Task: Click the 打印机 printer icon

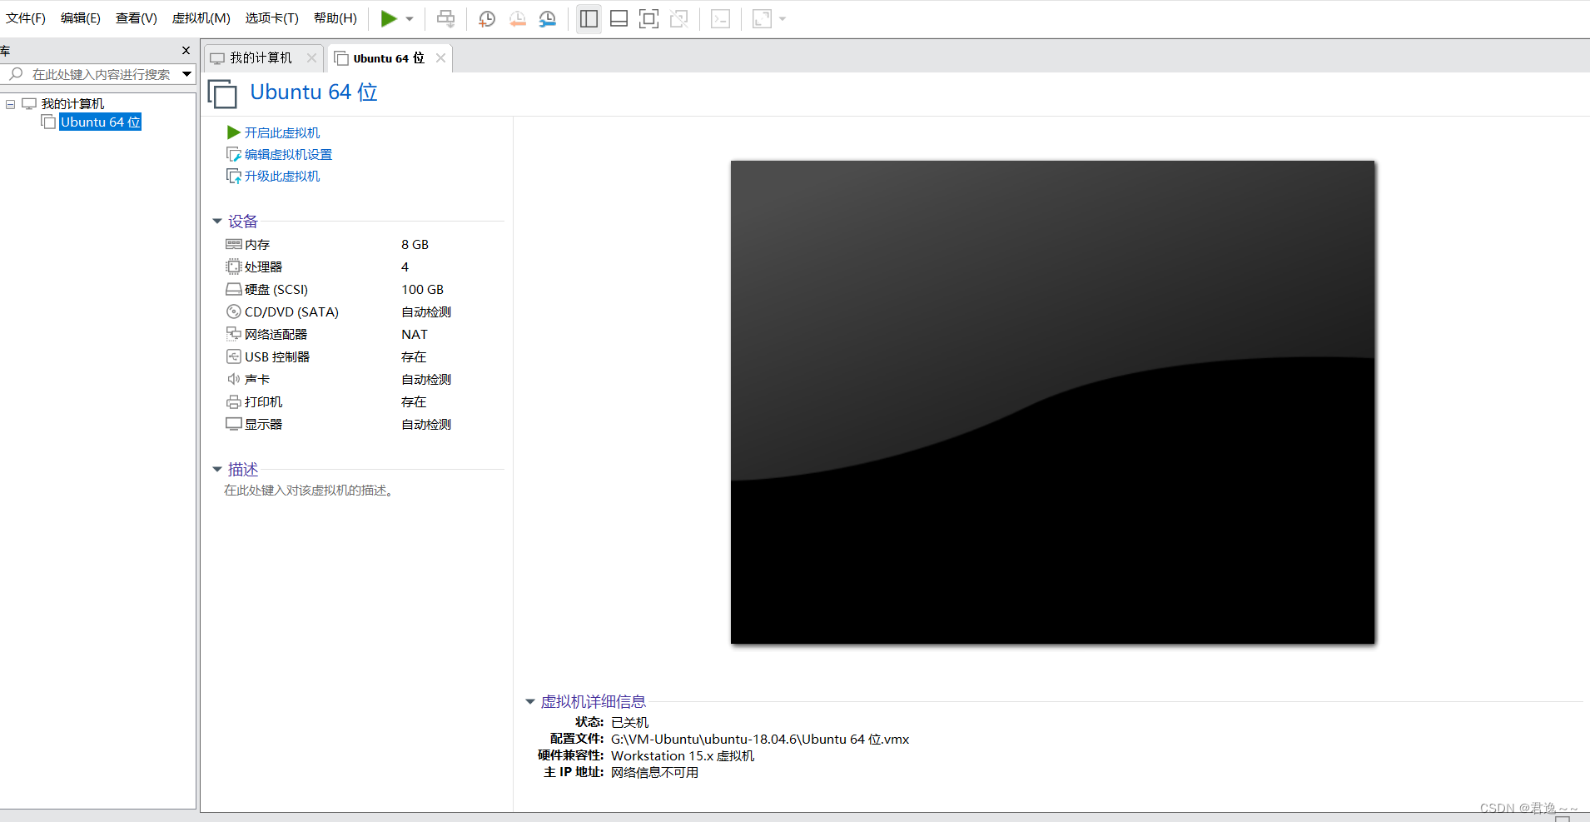Action: pos(234,401)
